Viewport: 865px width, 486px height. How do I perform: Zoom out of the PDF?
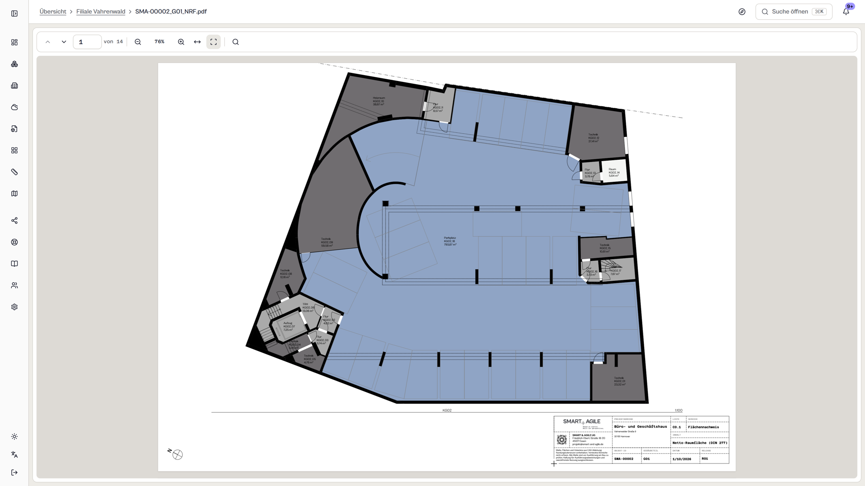click(138, 42)
